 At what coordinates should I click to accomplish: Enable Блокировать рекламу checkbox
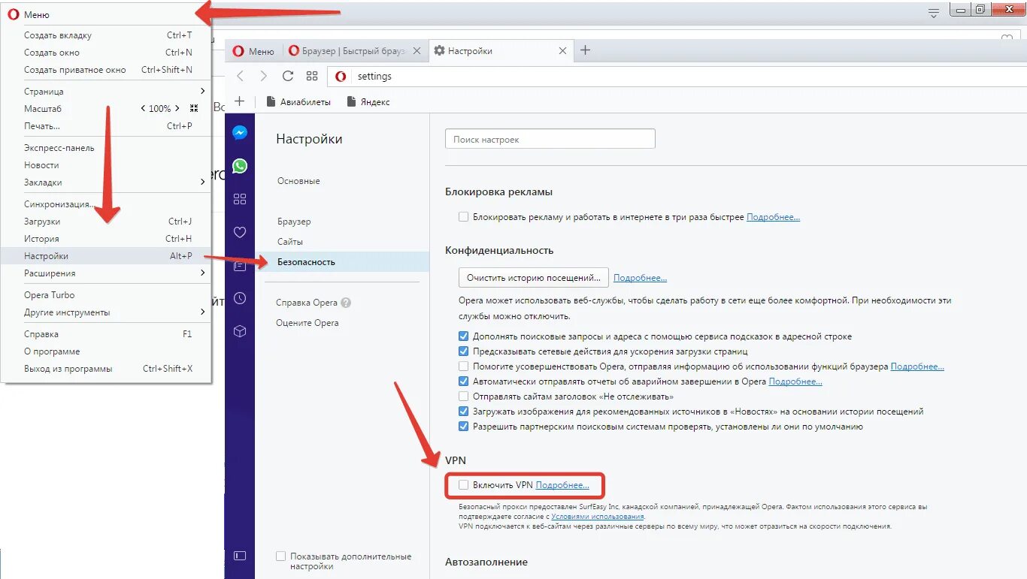463,217
